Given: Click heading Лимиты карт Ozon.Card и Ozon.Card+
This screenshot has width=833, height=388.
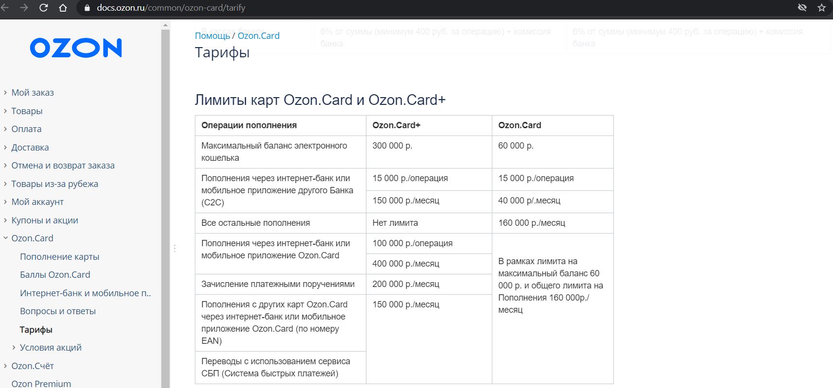Looking at the screenshot, I should pos(320,100).
